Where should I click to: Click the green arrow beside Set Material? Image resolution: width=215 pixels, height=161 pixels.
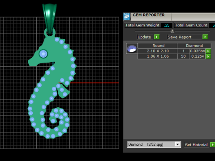tap(213, 144)
